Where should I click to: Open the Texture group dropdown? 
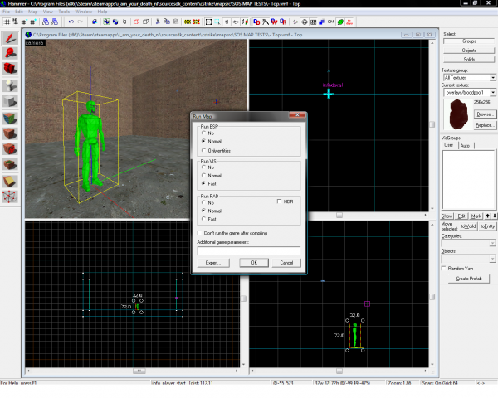click(492, 76)
